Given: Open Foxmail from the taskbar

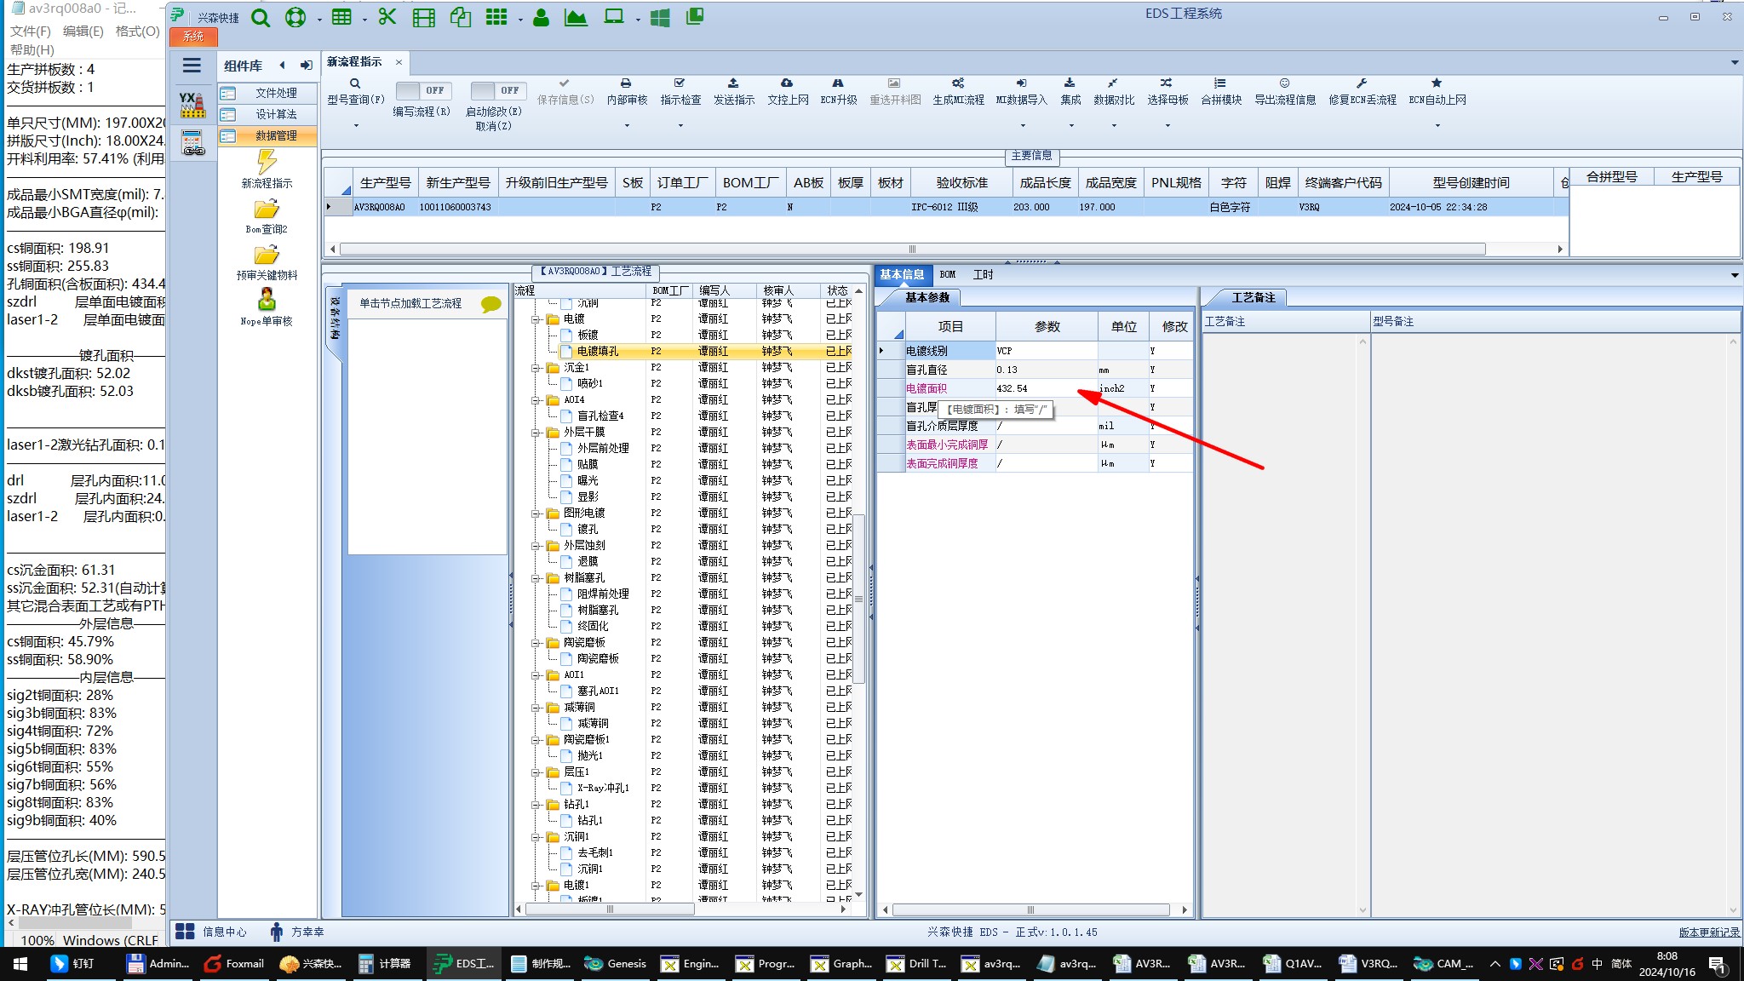Looking at the screenshot, I should [235, 964].
